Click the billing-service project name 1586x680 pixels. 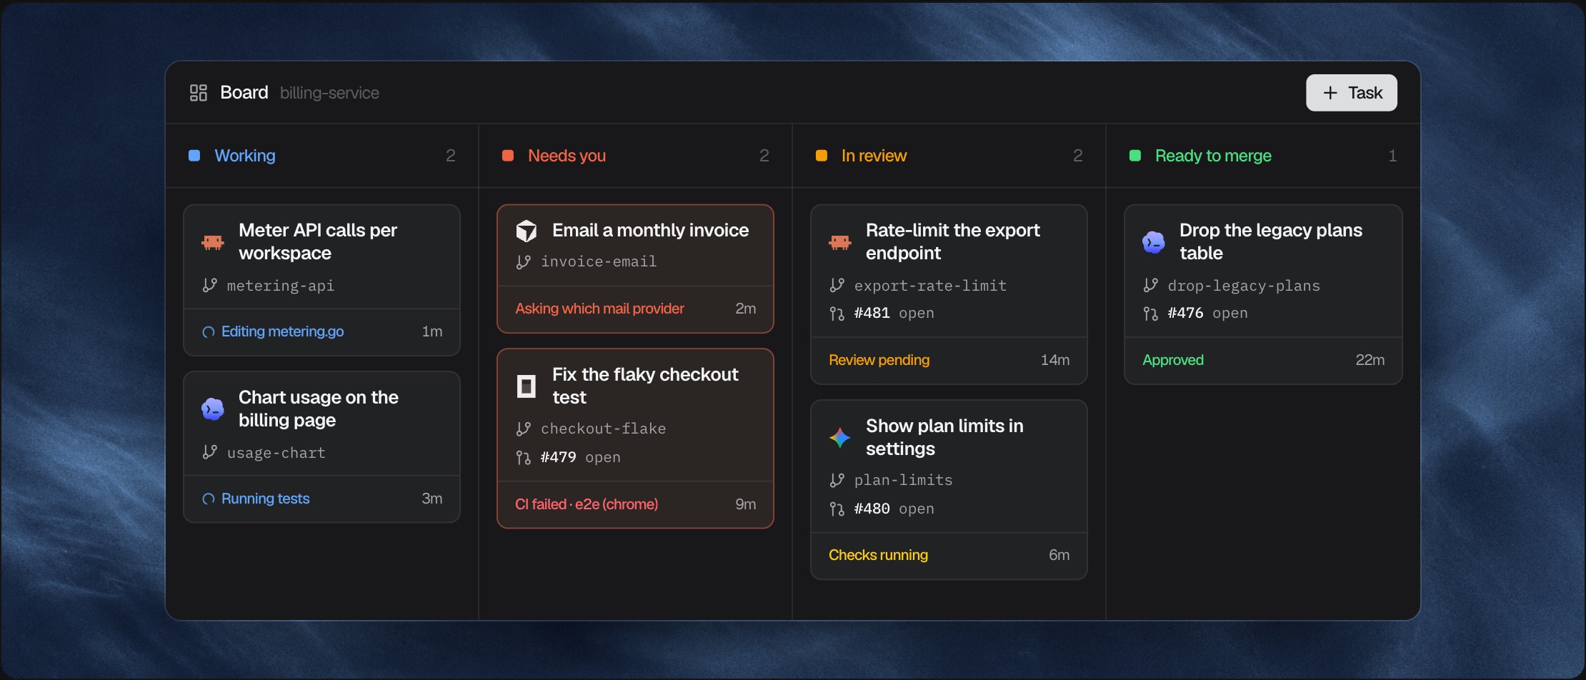pyautogui.click(x=329, y=93)
